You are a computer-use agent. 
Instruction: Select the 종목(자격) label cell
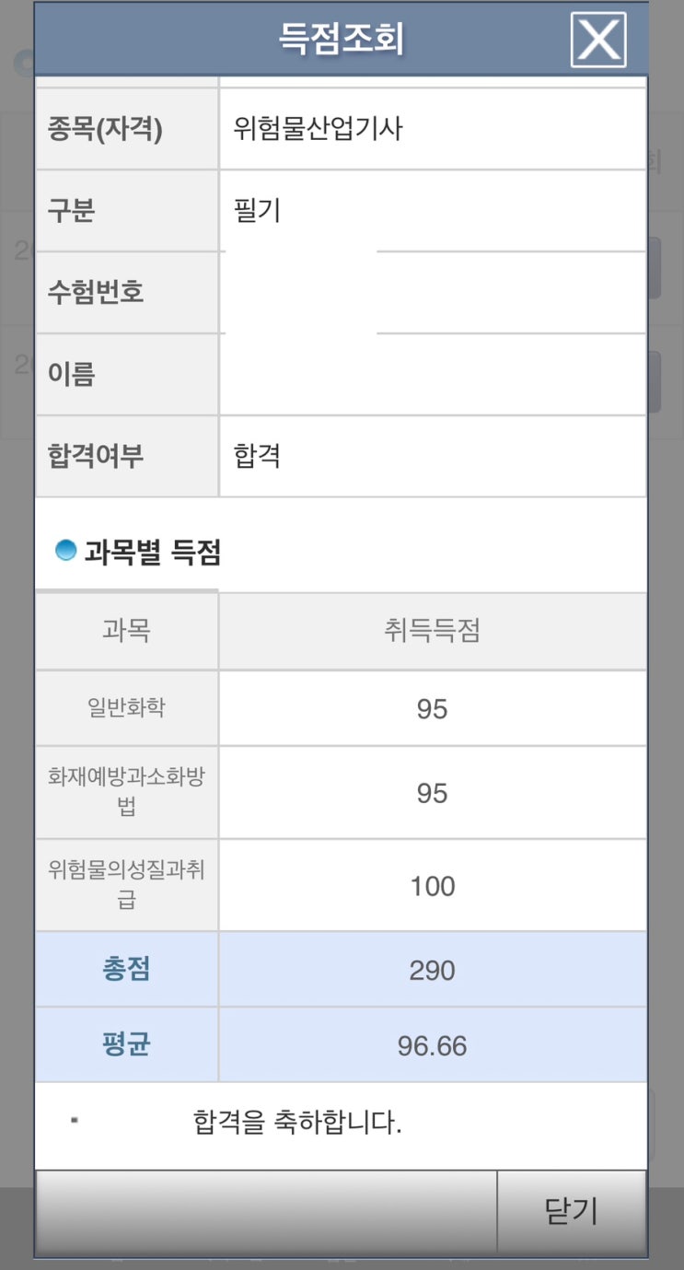(x=105, y=129)
